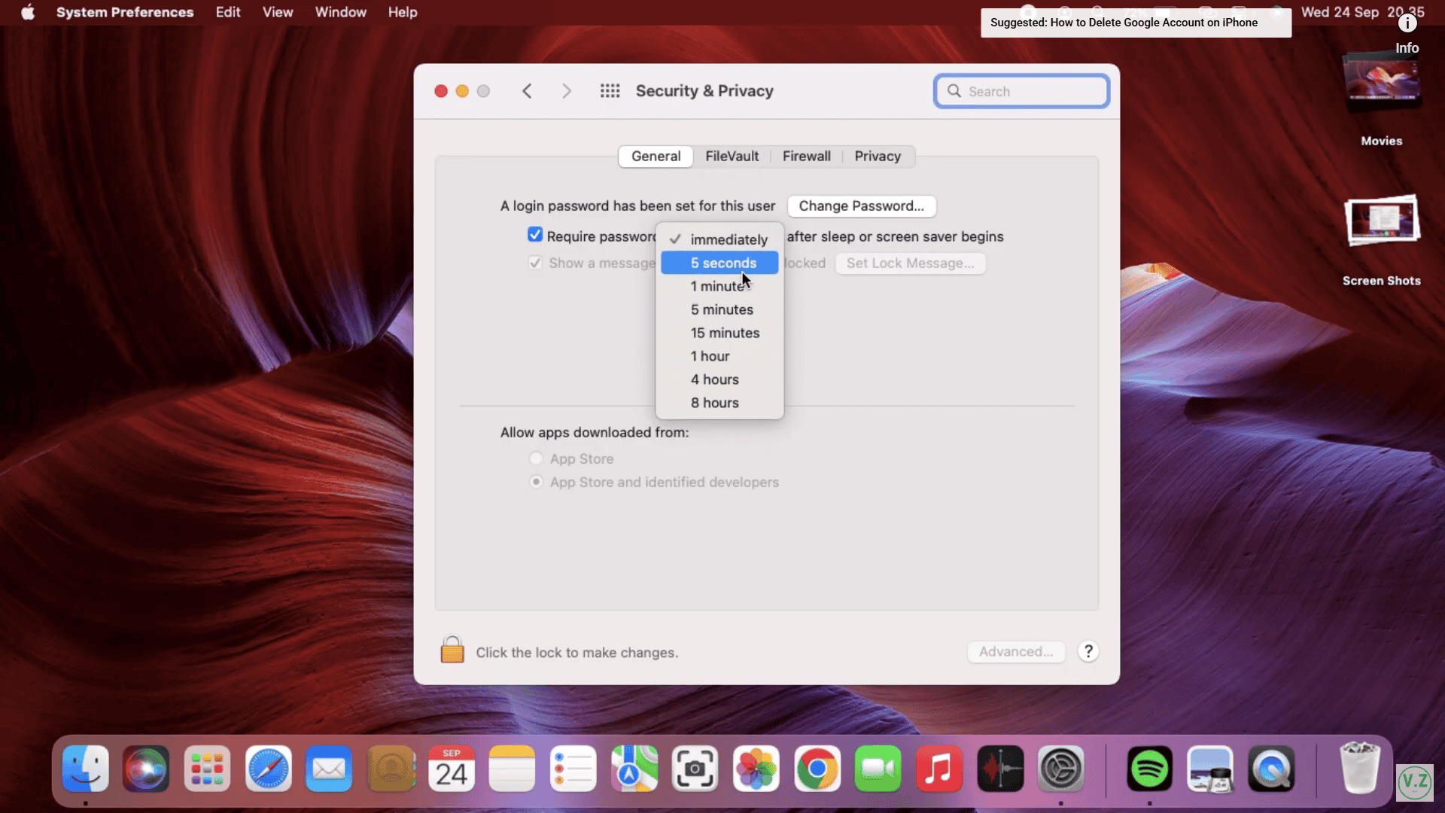Open help via question mark button

click(1088, 651)
